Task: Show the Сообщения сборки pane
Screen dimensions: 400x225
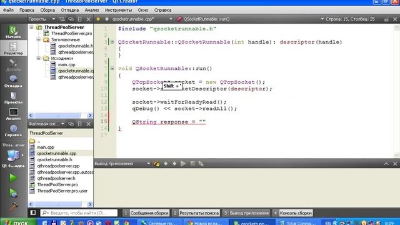Action: (146, 212)
